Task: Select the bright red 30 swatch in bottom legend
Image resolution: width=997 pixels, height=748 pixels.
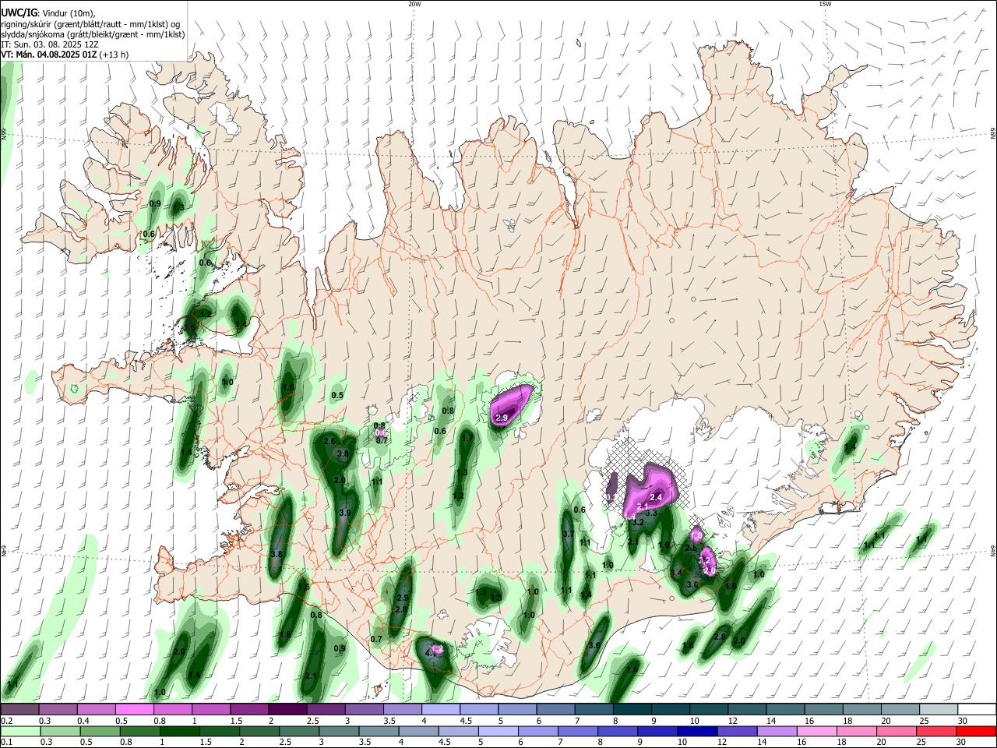Action: [x=977, y=732]
